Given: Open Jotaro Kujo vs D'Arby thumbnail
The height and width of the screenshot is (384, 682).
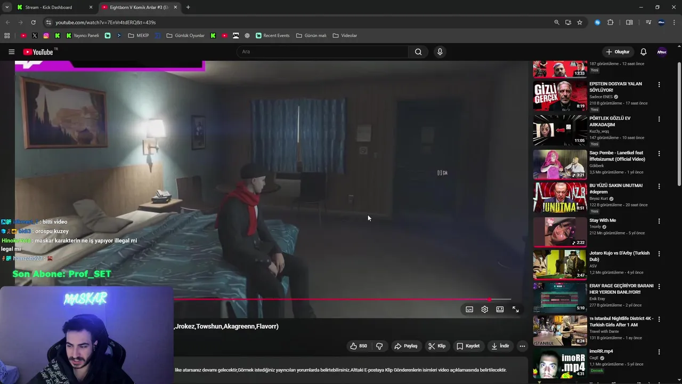Looking at the screenshot, I should (560, 265).
